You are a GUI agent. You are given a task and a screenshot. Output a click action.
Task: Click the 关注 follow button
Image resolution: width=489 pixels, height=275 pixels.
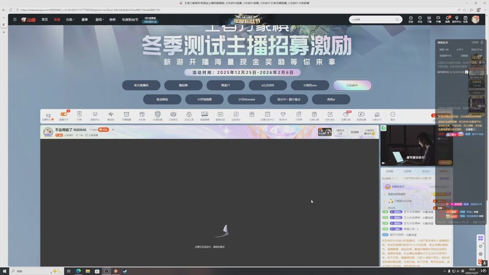coord(103,130)
